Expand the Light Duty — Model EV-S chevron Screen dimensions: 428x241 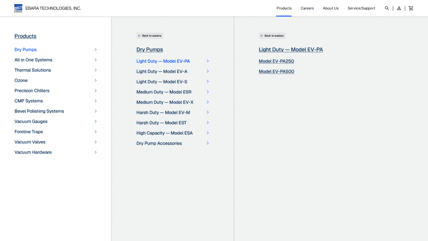coord(208,81)
